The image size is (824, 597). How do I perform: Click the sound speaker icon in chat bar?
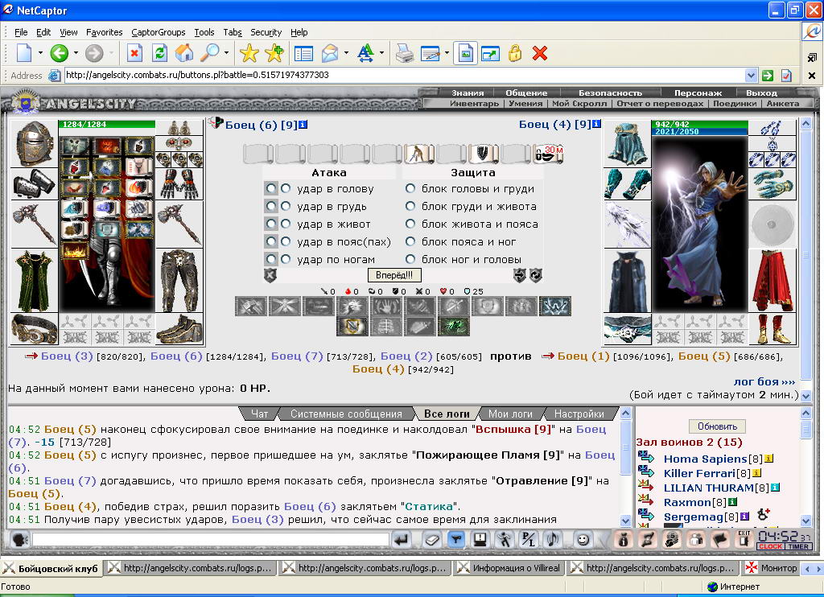point(553,540)
